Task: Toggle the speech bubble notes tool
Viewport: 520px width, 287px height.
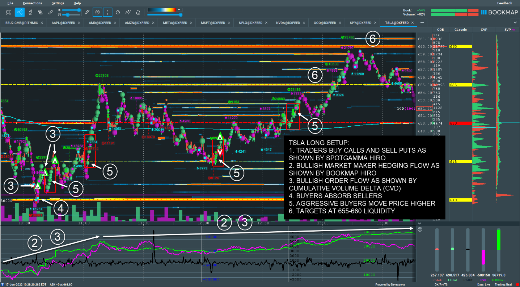Action: click(x=97, y=12)
